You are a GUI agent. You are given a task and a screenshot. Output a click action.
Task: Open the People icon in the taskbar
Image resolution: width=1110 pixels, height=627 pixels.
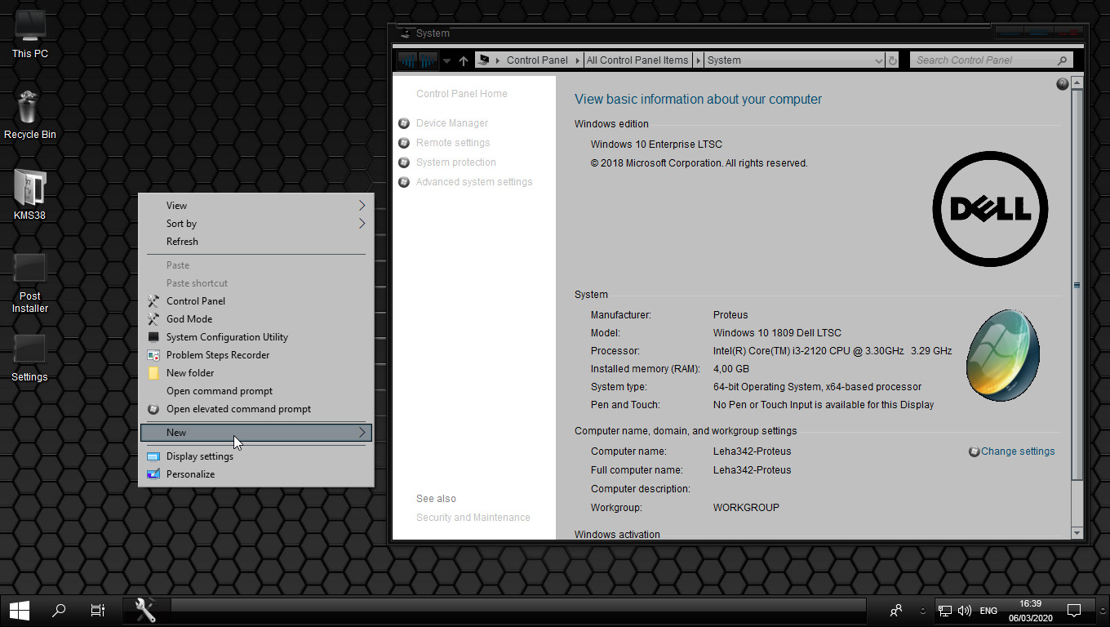[x=896, y=610]
